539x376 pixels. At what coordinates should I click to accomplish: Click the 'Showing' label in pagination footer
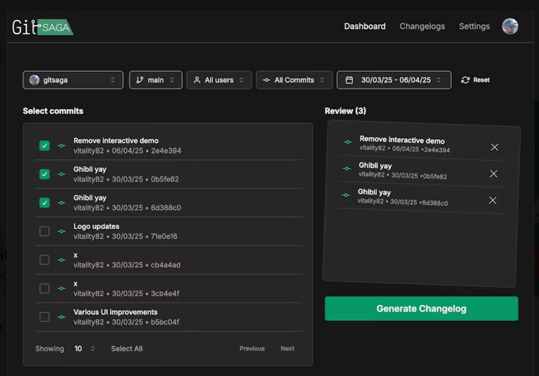point(50,349)
